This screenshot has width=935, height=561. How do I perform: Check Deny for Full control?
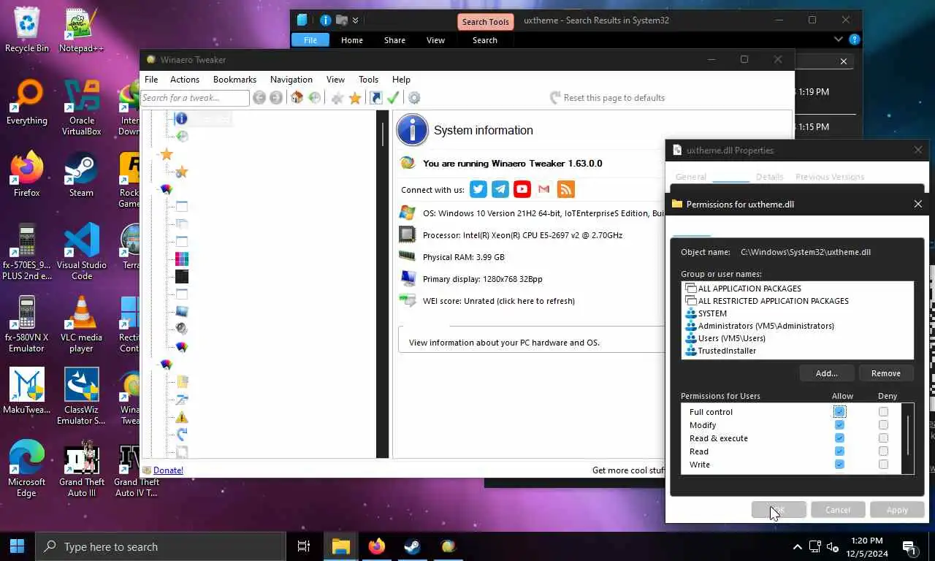[x=884, y=412]
